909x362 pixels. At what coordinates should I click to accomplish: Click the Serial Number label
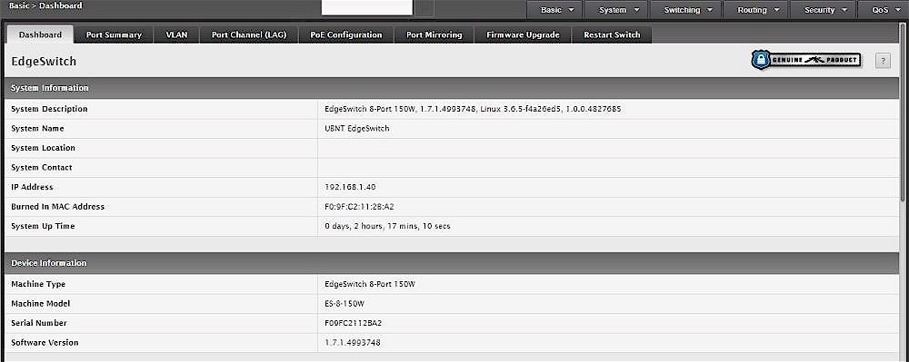[39, 323]
